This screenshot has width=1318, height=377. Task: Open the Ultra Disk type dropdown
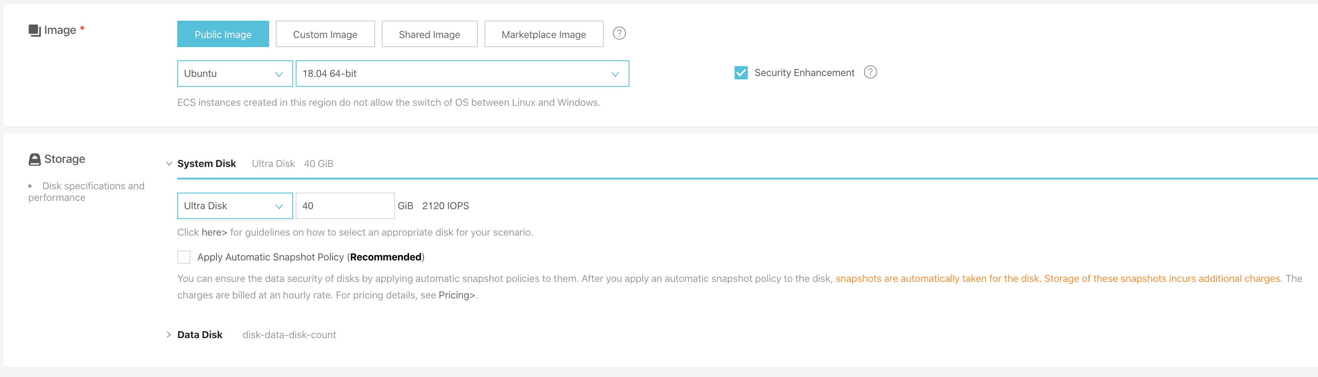pos(234,206)
